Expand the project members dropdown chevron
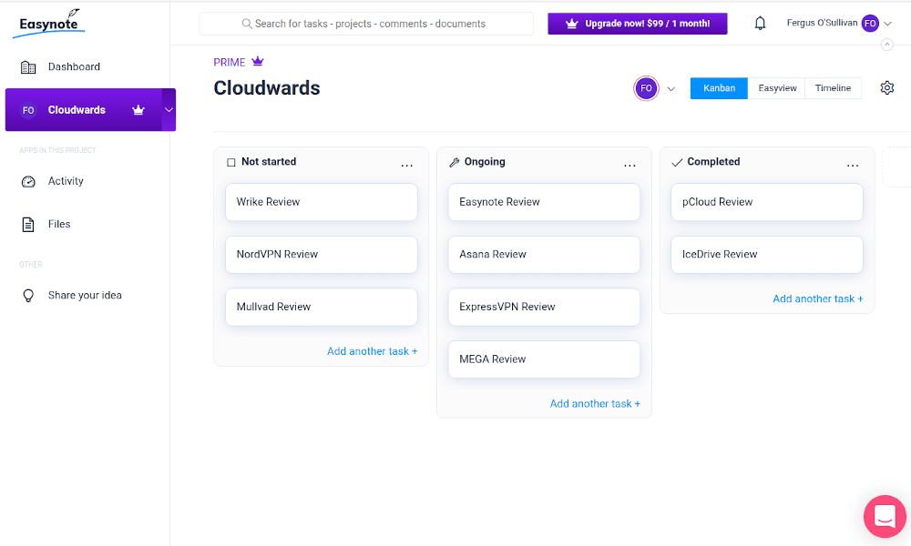Screen dimensions: 911x546 (x=671, y=89)
